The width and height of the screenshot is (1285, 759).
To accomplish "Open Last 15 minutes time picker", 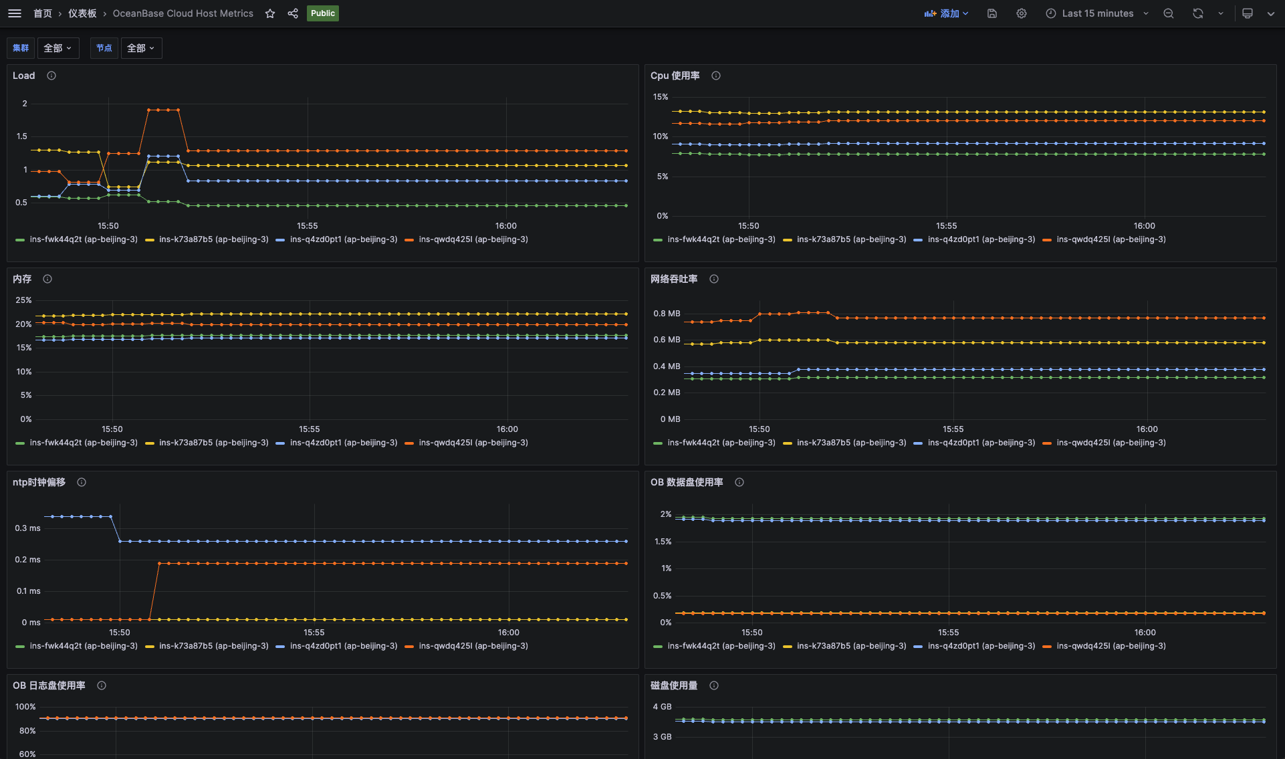I will pyautogui.click(x=1096, y=13).
